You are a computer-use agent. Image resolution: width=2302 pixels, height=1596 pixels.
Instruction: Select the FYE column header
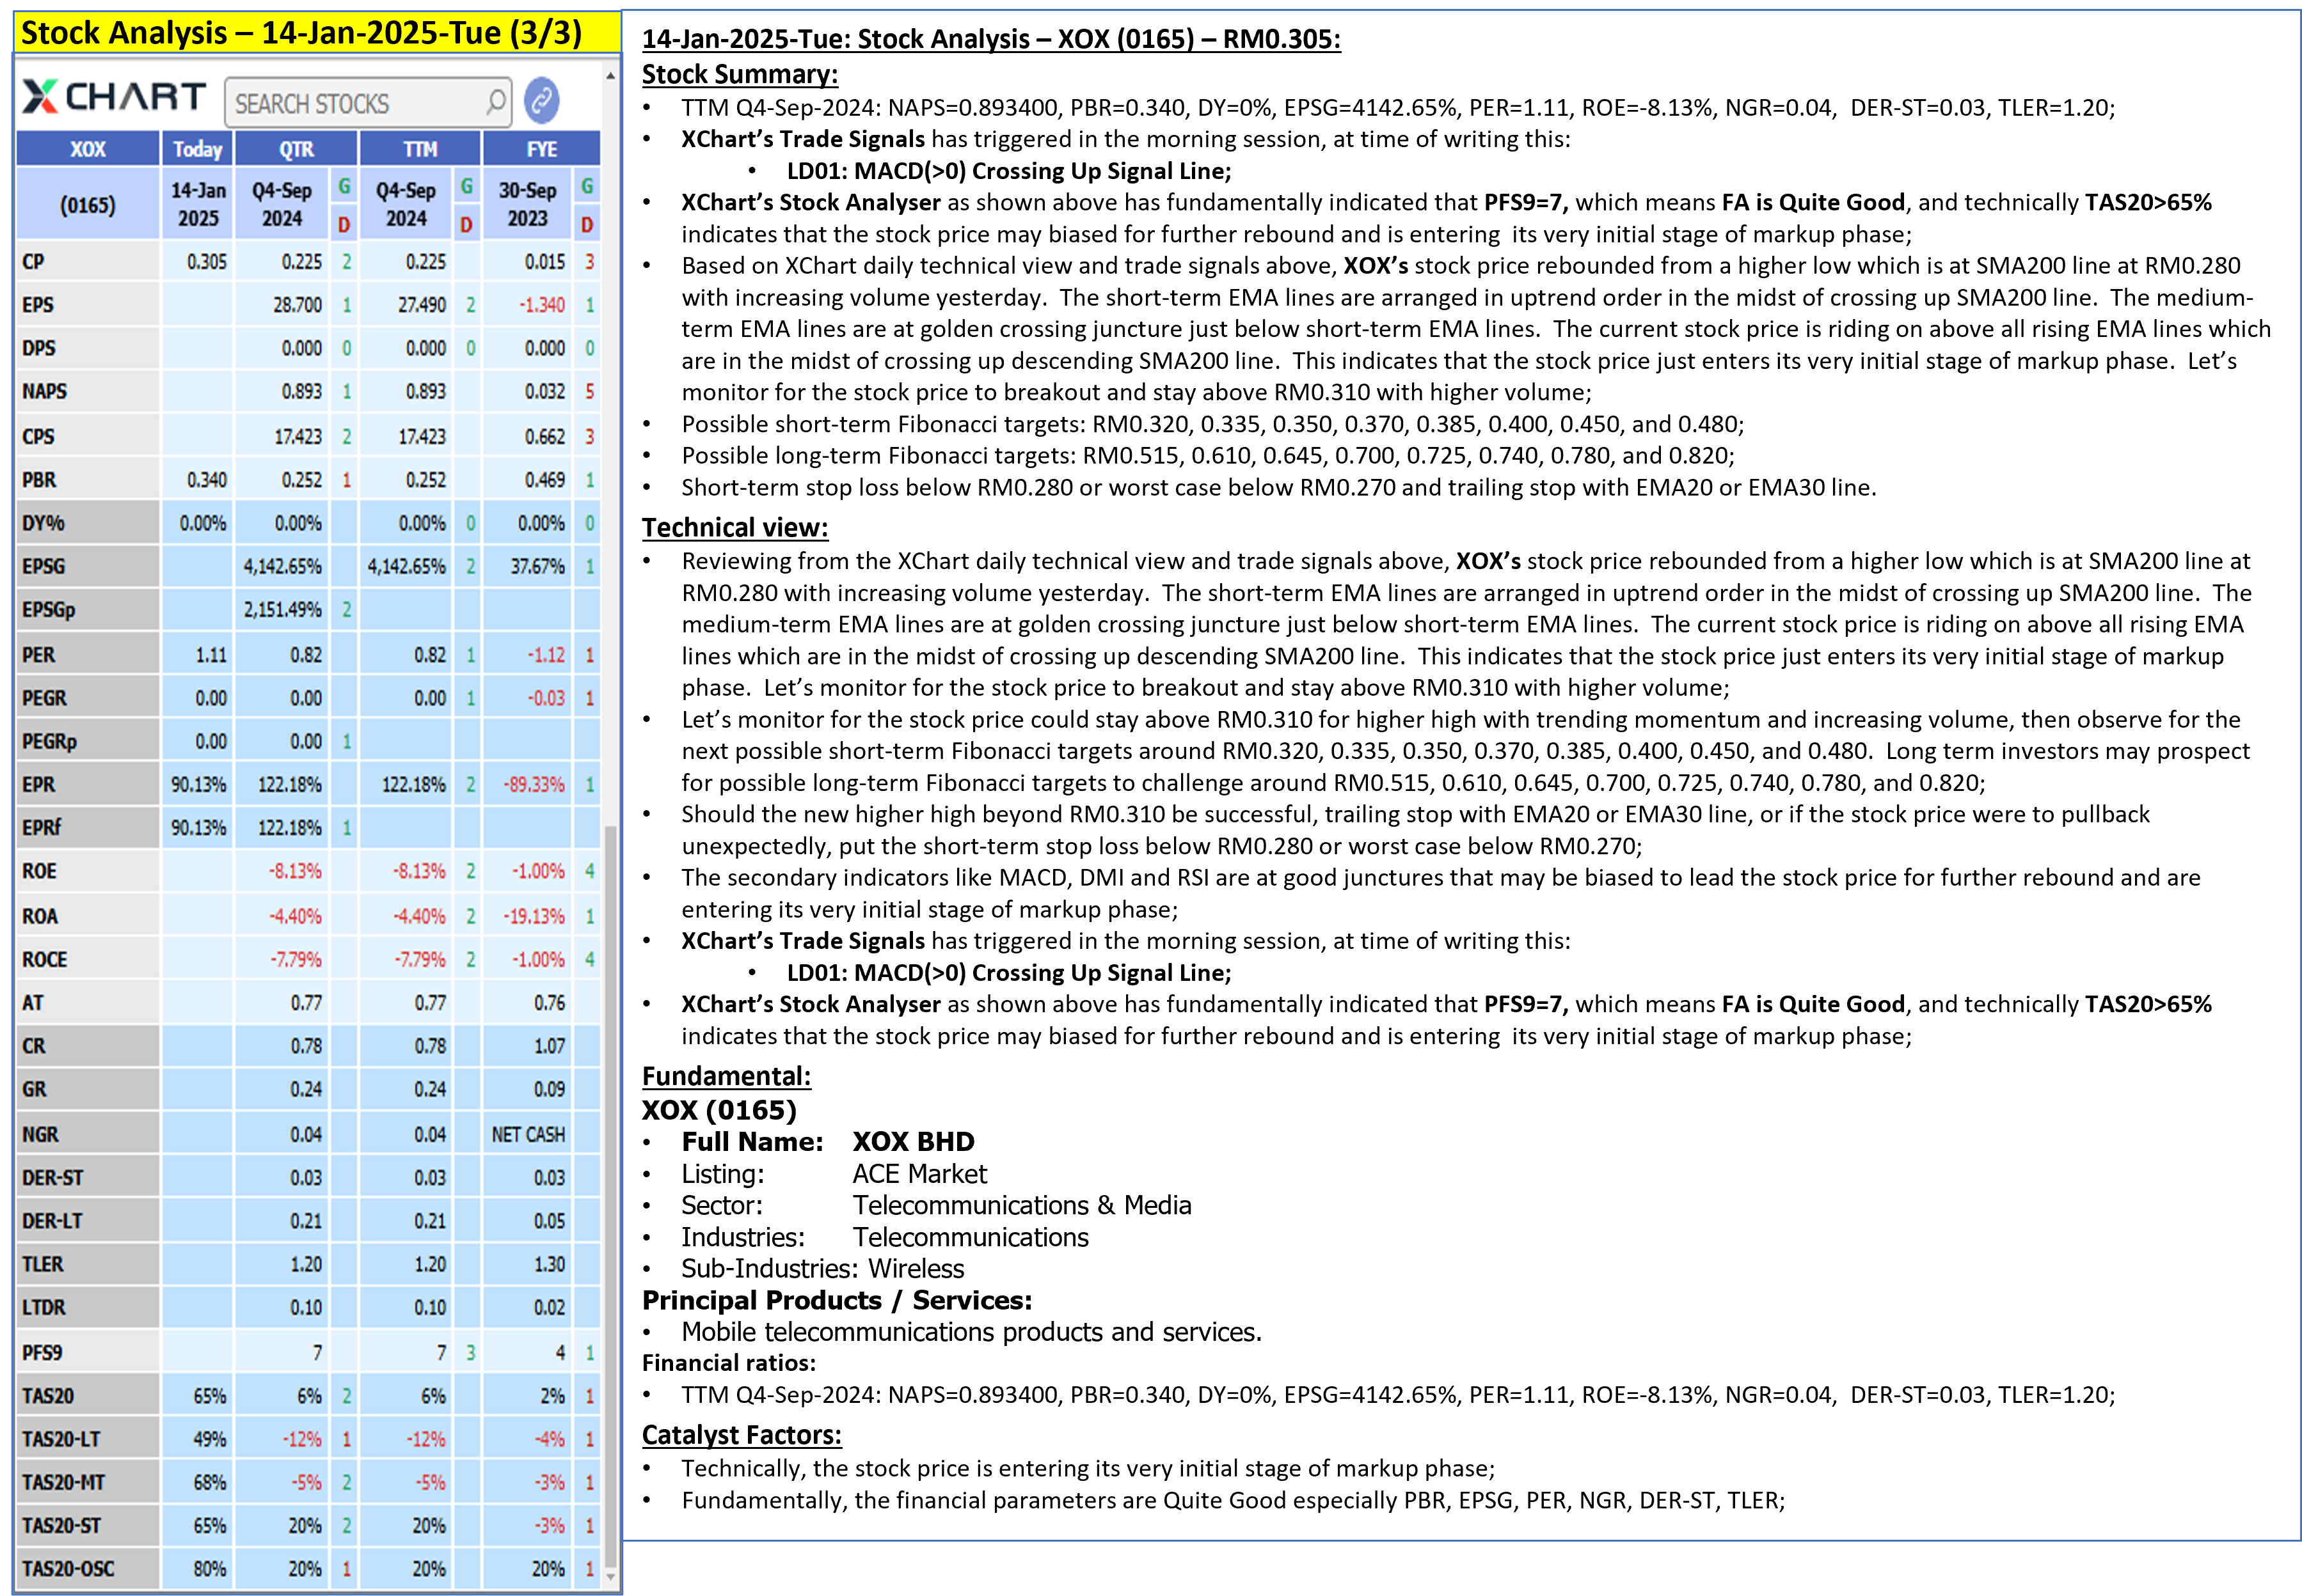(541, 149)
